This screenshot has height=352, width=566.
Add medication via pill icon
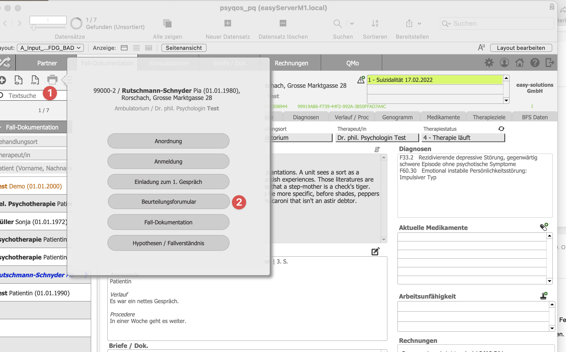[544, 227]
